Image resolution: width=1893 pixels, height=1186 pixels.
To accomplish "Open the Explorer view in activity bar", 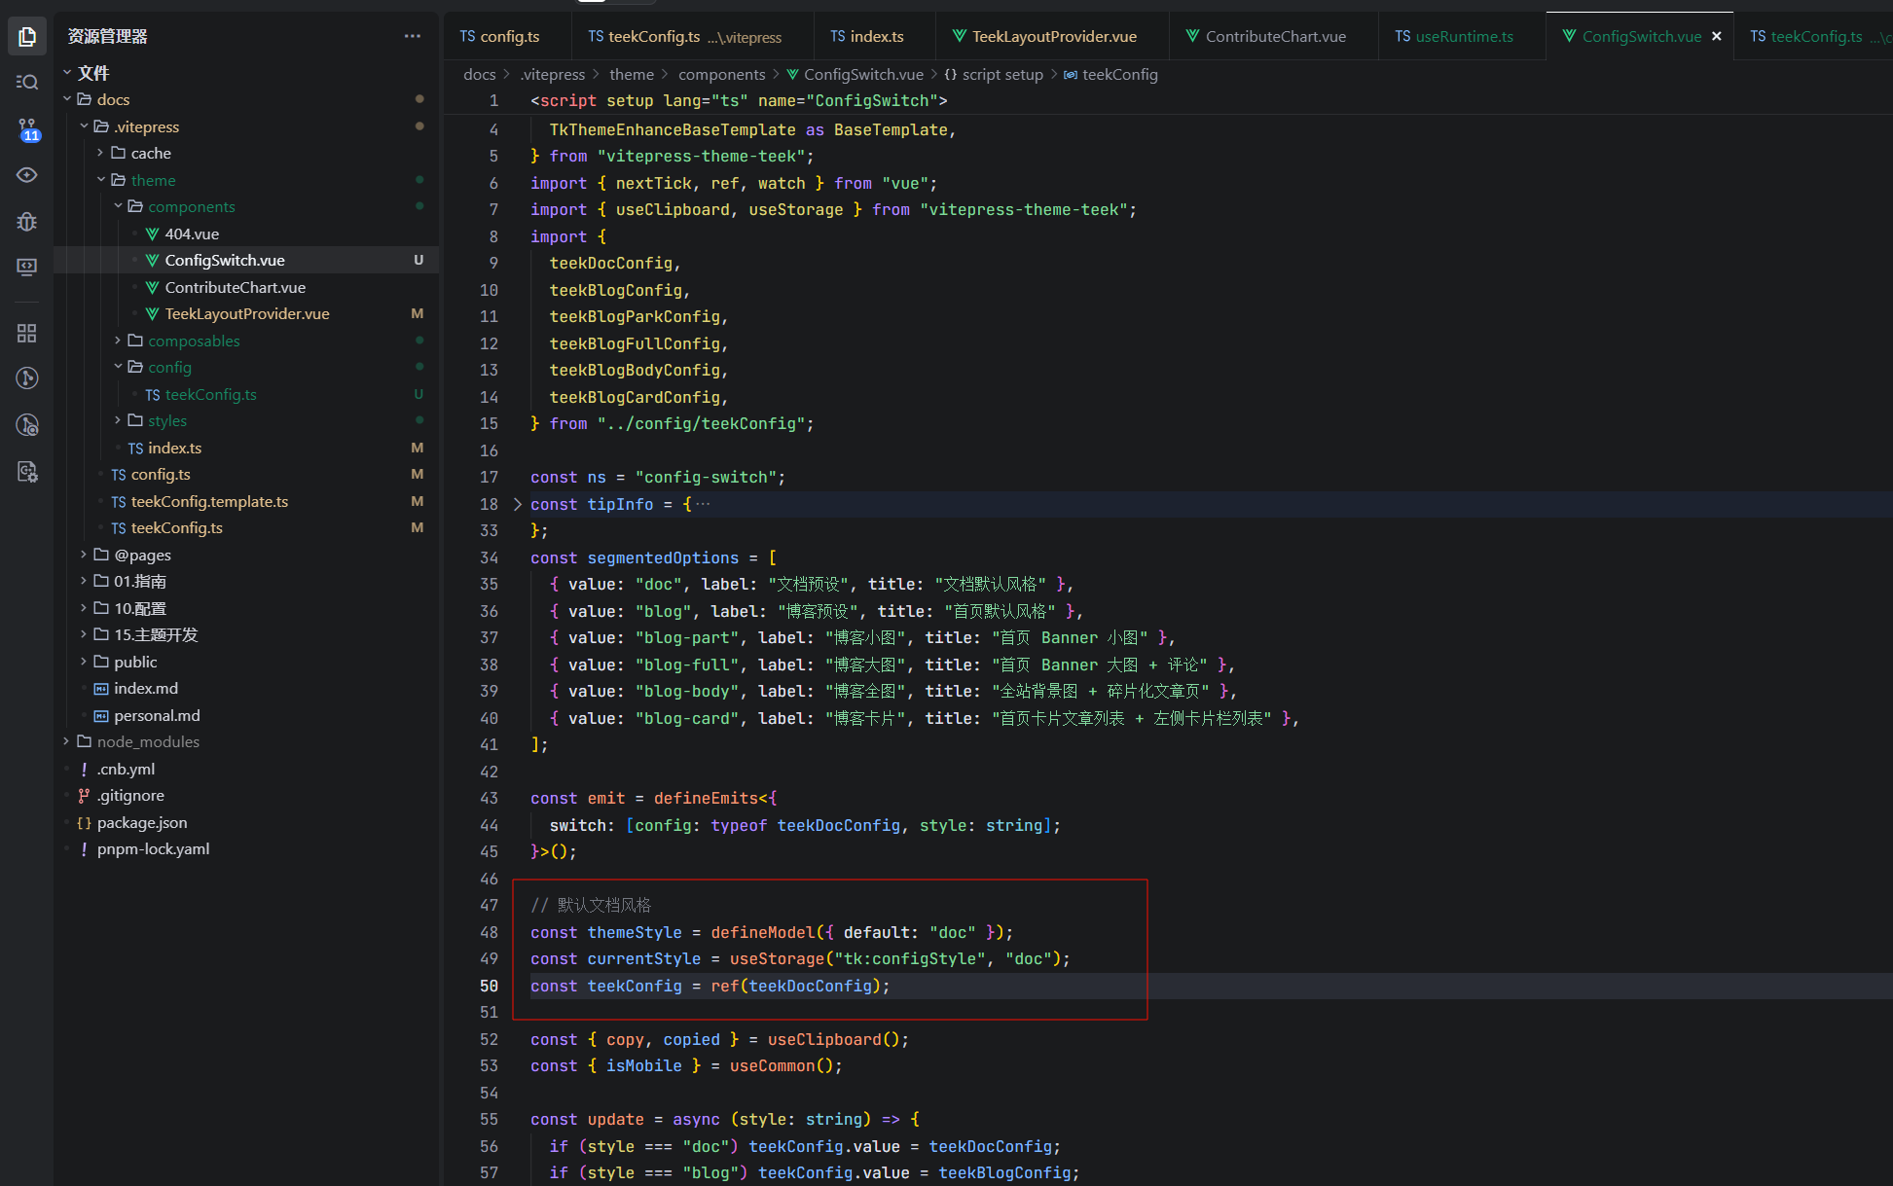I will [27, 37].
